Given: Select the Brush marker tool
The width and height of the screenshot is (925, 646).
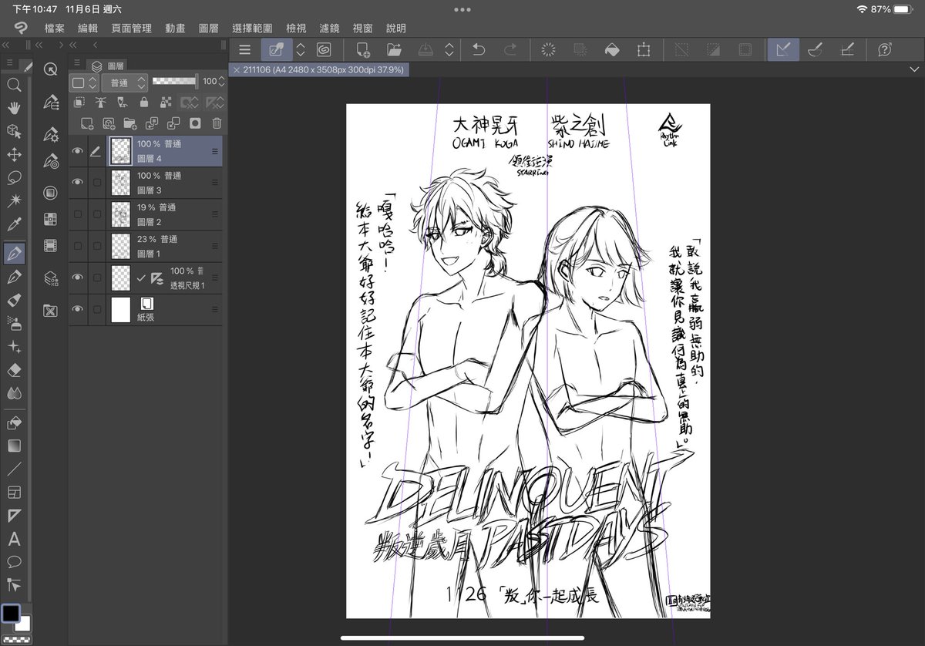Looking at the screenshot, I should coord(14,300).
